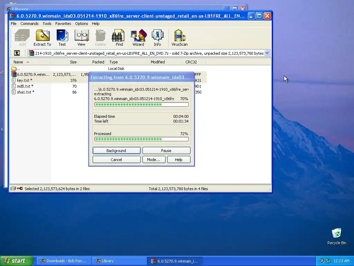Sort by the Packed column header

click(92, 62)
